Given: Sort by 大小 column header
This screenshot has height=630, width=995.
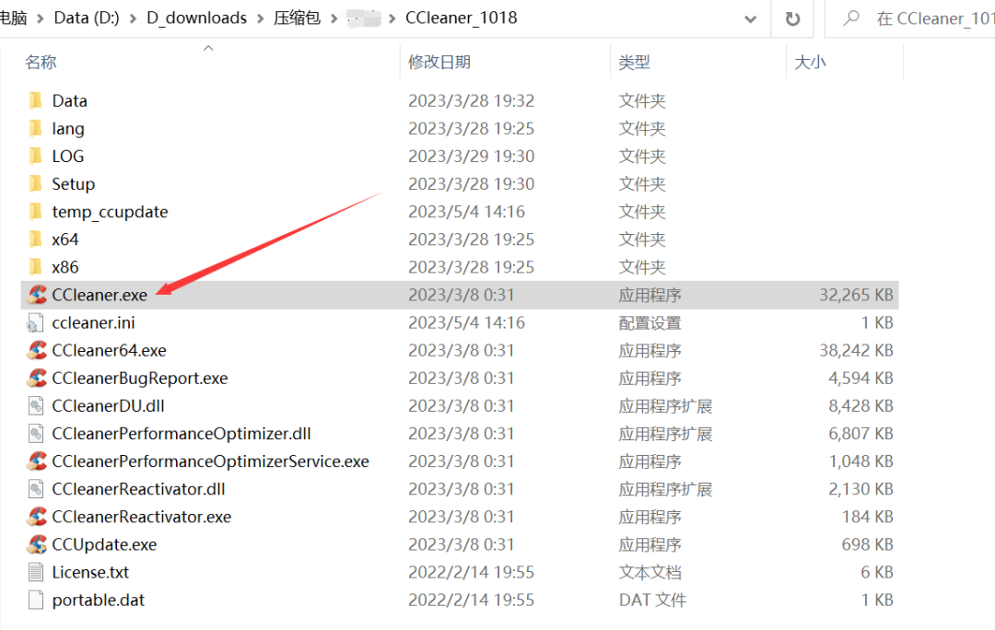Looking at the screenshot, I should [810, 63].
